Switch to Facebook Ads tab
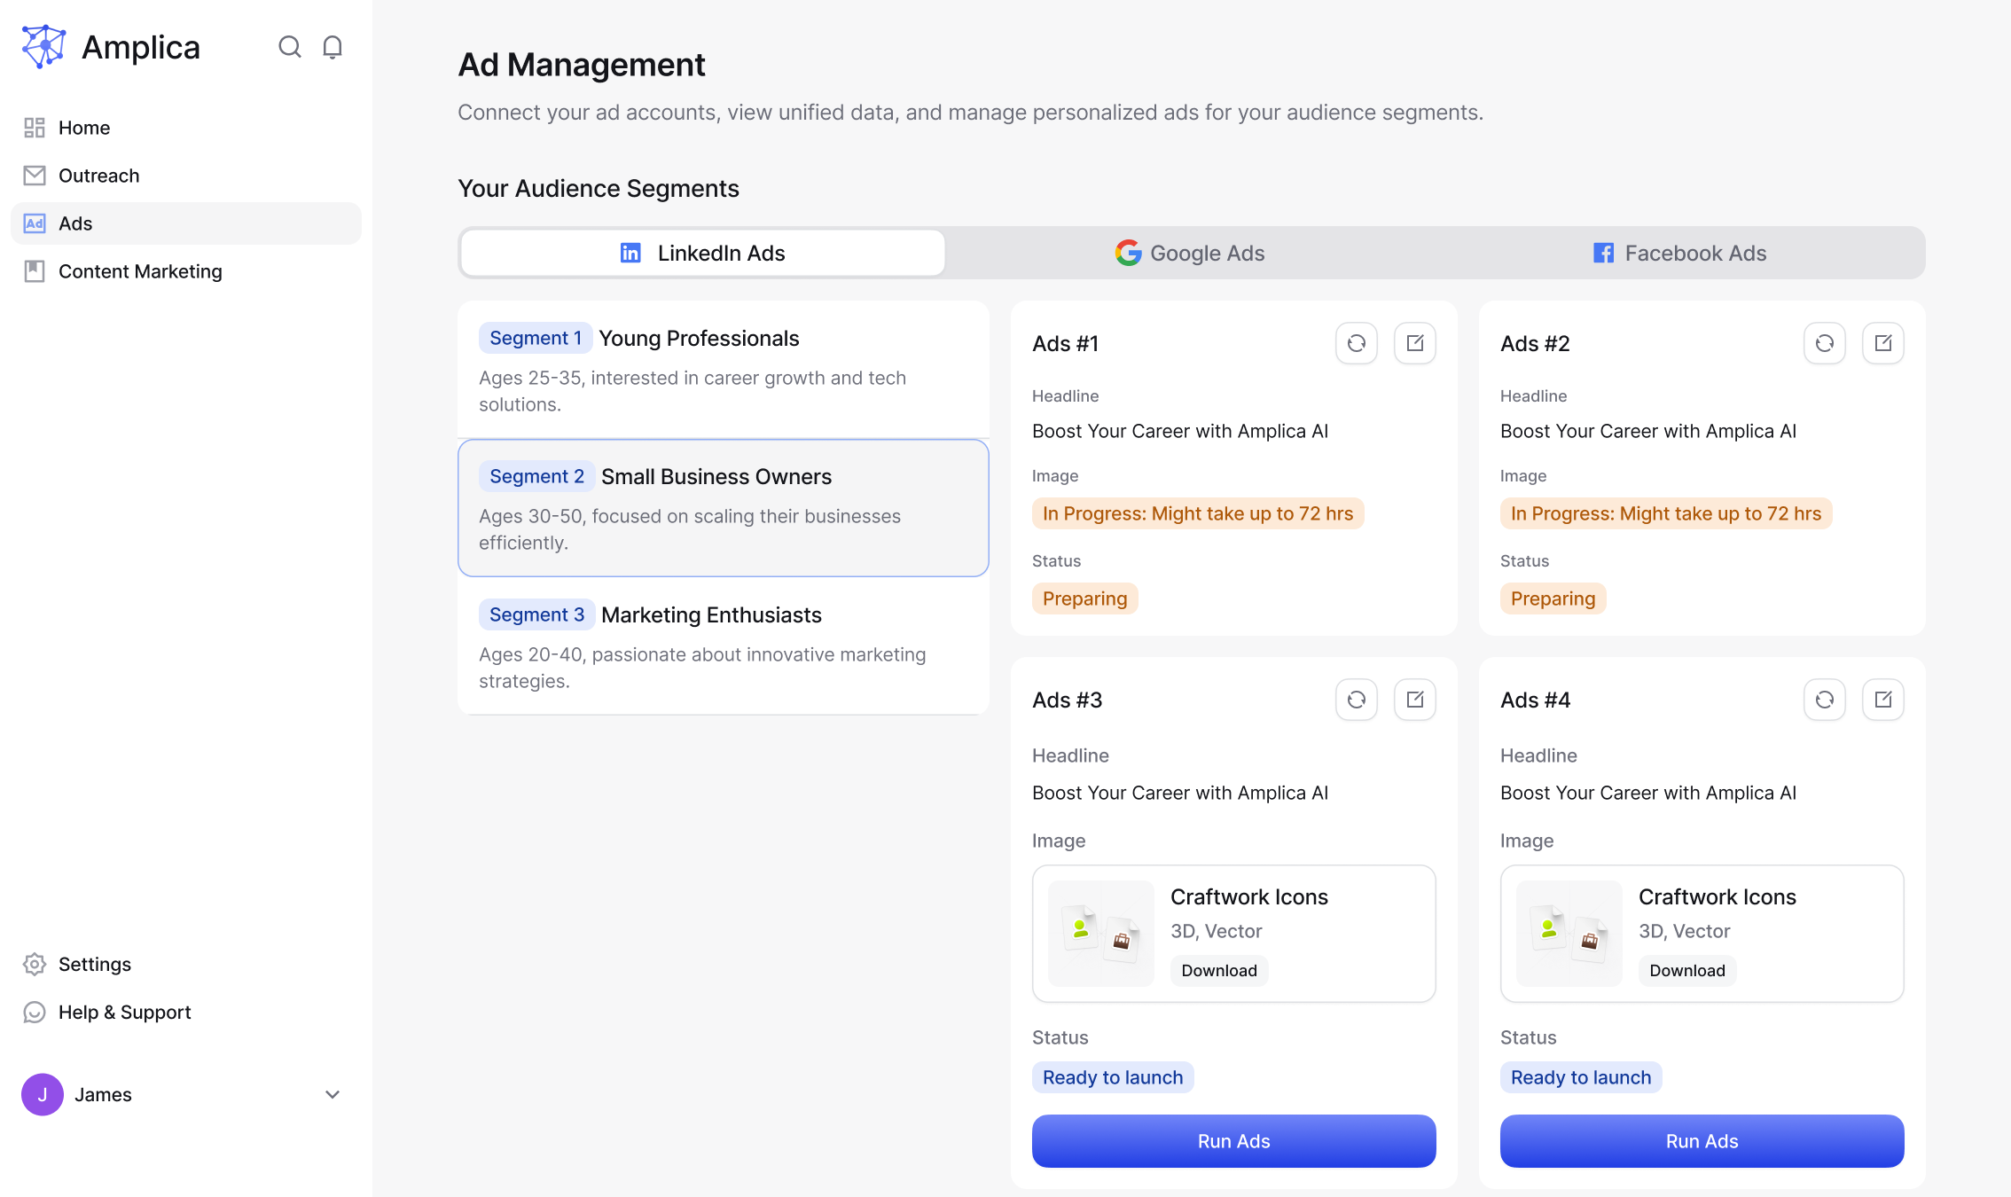 1679,253
